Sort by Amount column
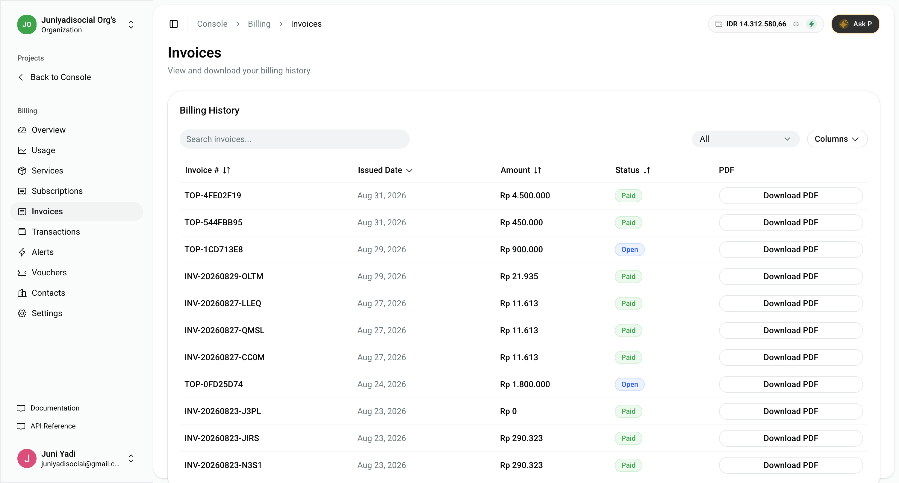Screen dimensions: 899x483 pyautogui.click(x=521, y=170)
